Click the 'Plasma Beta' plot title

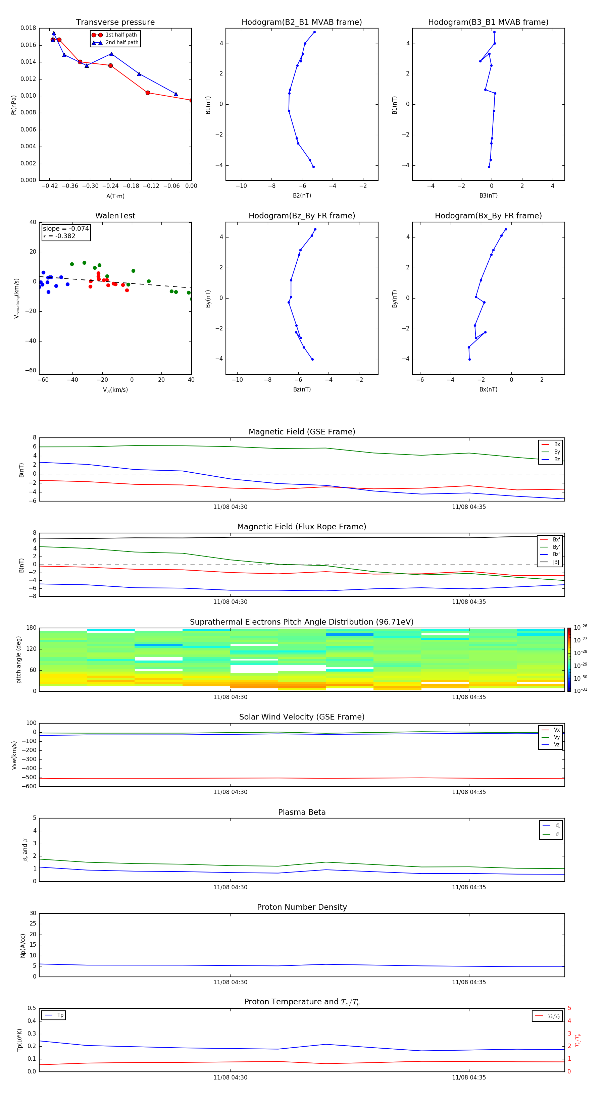(x=302, y=812)
